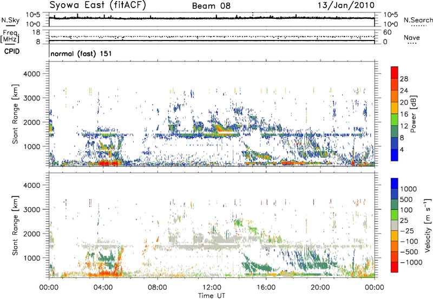Image resolution: width=433 pixels, height=299 pixels.
Task: Click the bright green 25–100 Velocity colorbar segment
Action: coord(395,215)
